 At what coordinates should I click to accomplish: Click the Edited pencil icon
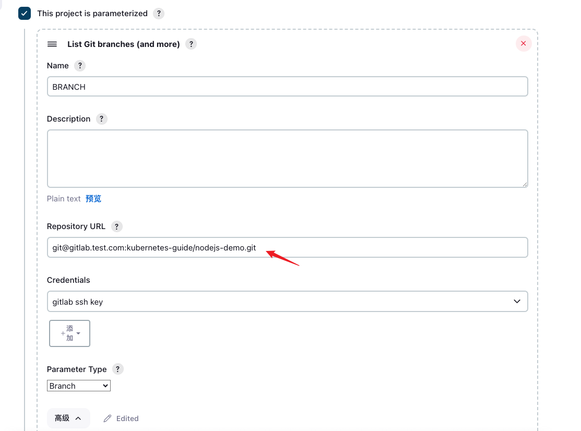(x=108, y=418)
